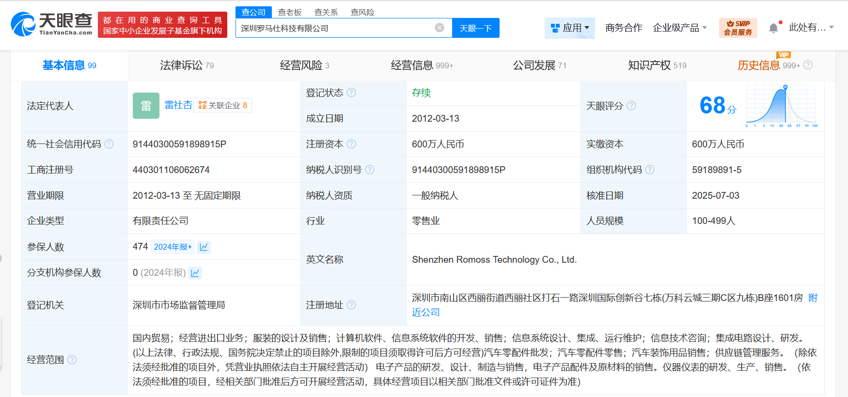Click help icon next to 纳税人识别号
This screenshot has height=397, width=848.
370,170
